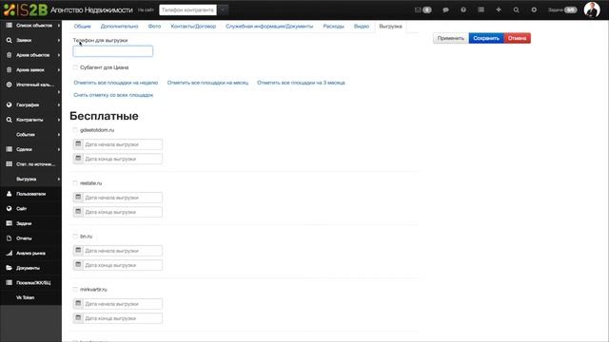The height and width of the screenshot is (342, 609).
Task: Click the red Отмена button
Action: (x=517, y=38)
